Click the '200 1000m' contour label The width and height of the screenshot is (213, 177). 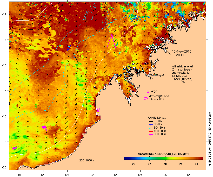86,160
